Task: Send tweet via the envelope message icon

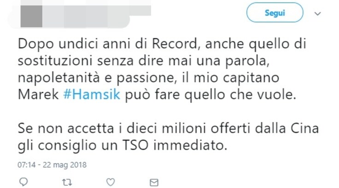Action: pyautogui.click(x=154, y=182)
